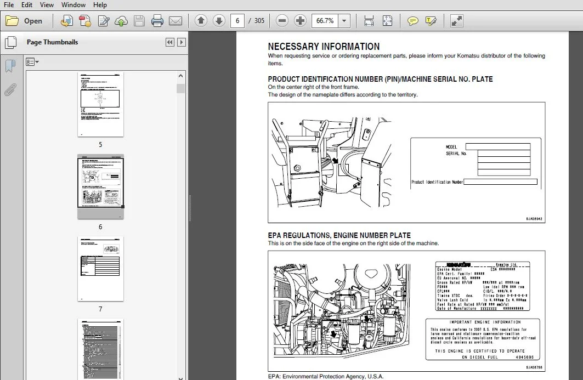Go to next page arrow

coord(219,20)
